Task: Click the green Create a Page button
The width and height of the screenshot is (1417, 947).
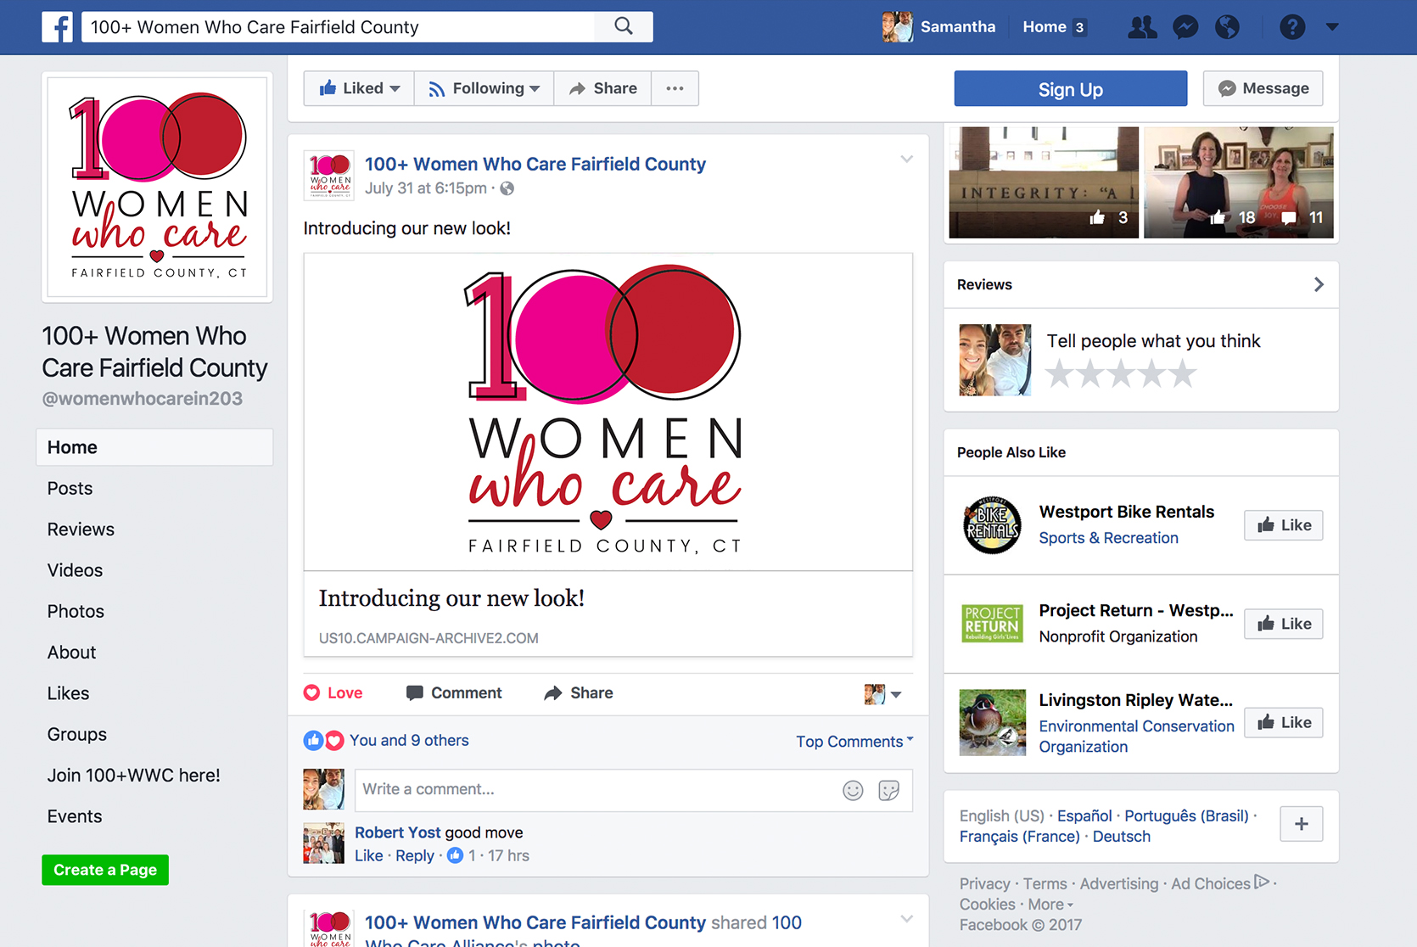Action: pyautogui.click(x=105, y=870)
